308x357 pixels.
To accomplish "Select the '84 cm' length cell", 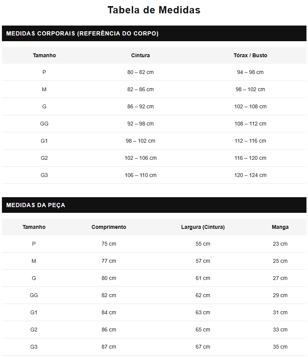I will click(109, 312).
